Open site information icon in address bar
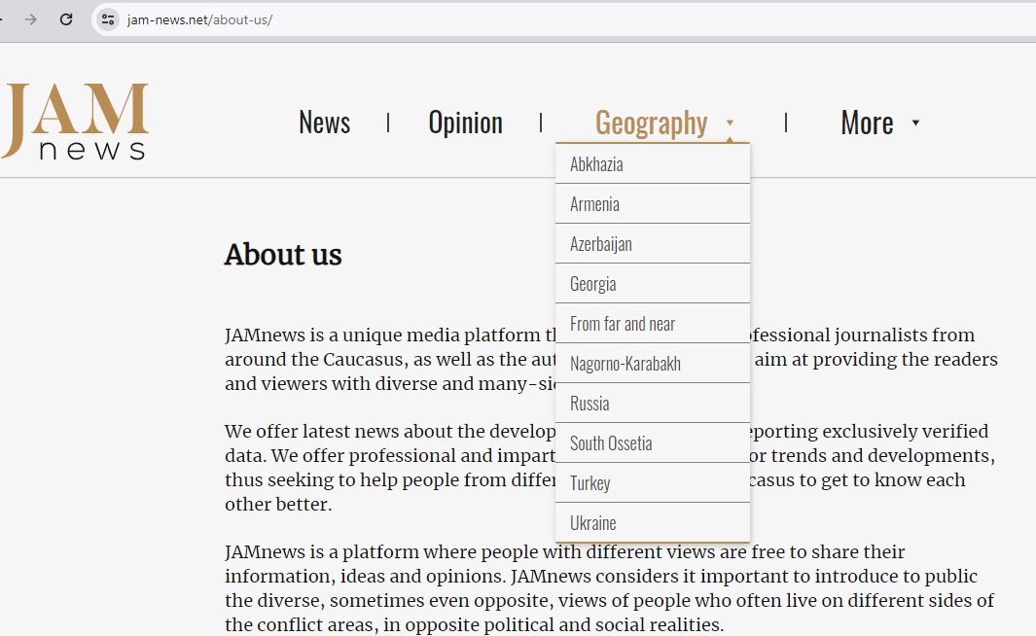This screenshot has width=1036, height=636. coord(108,19)
